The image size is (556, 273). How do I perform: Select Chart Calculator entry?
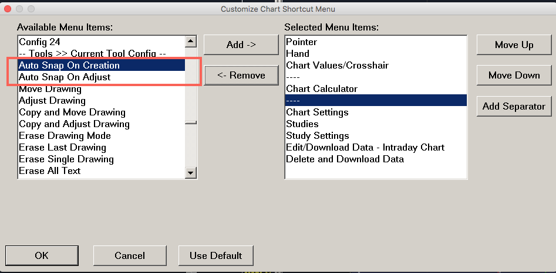tap(376, 89)
